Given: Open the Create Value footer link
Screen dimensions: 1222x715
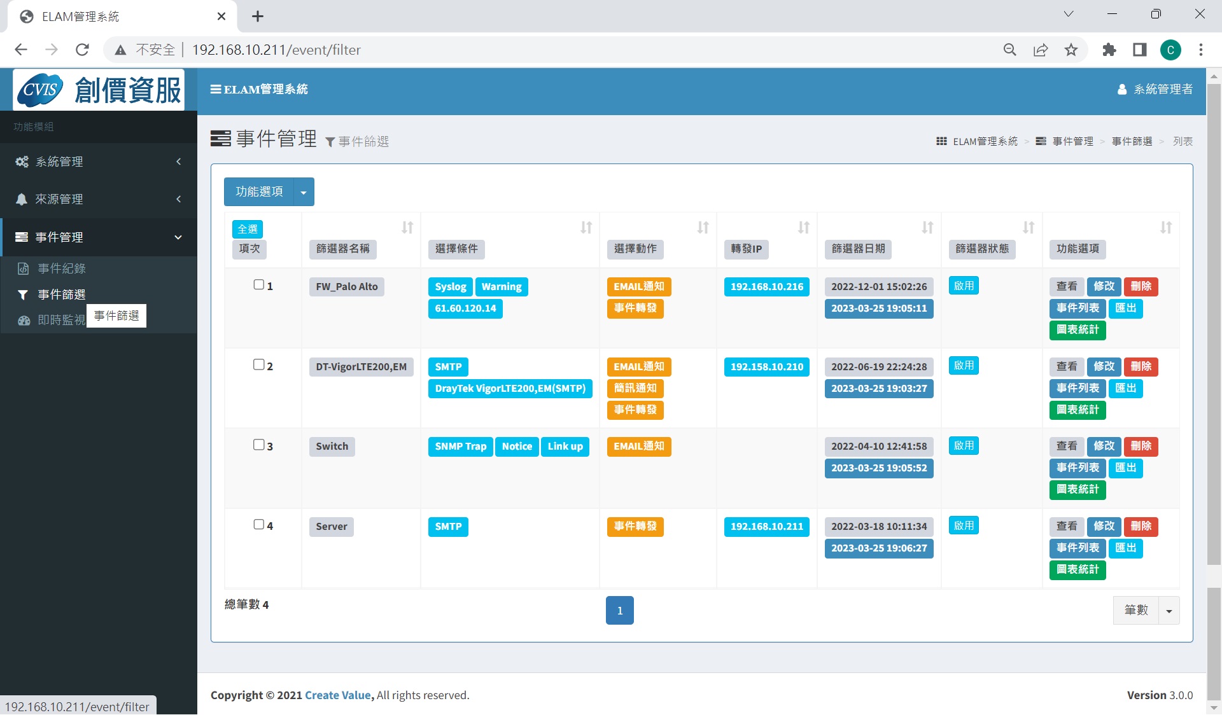Looking at the screenshot, I should click(x=338, y=695).
